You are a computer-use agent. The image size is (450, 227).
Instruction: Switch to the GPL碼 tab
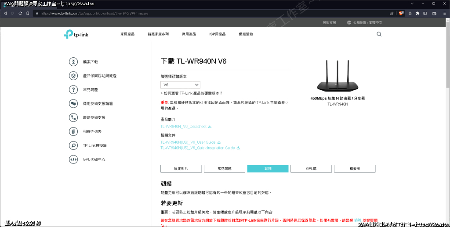coord(311,169)
